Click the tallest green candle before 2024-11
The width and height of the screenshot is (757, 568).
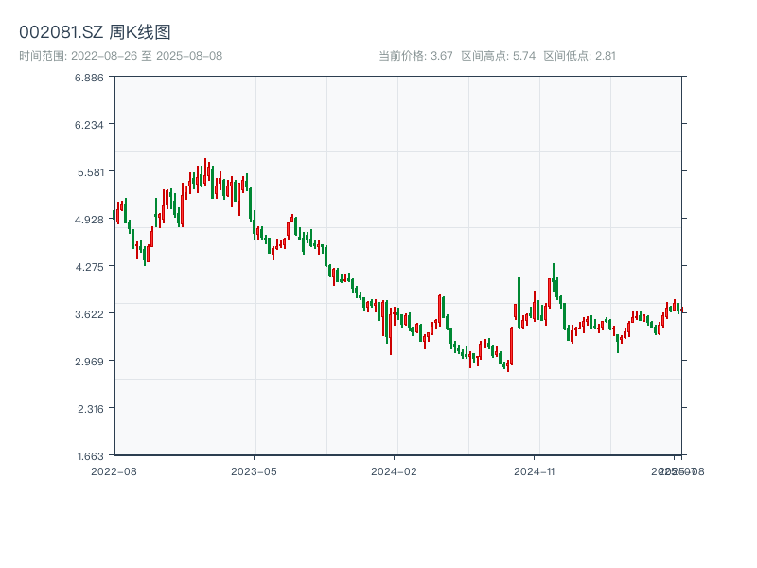(x=519, y=303)
